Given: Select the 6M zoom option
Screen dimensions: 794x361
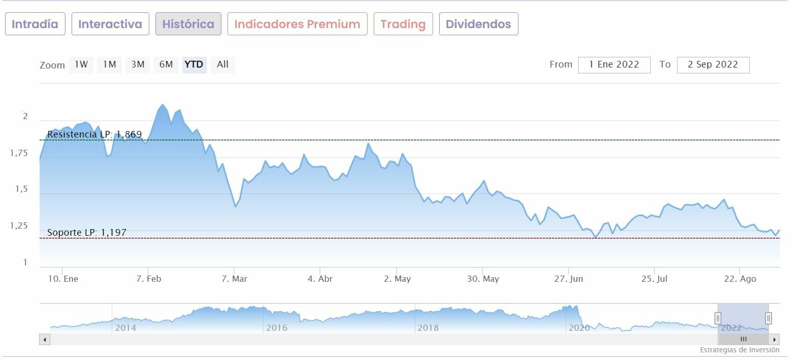Looking at the screenshot, I should click(x=166, y=64).
